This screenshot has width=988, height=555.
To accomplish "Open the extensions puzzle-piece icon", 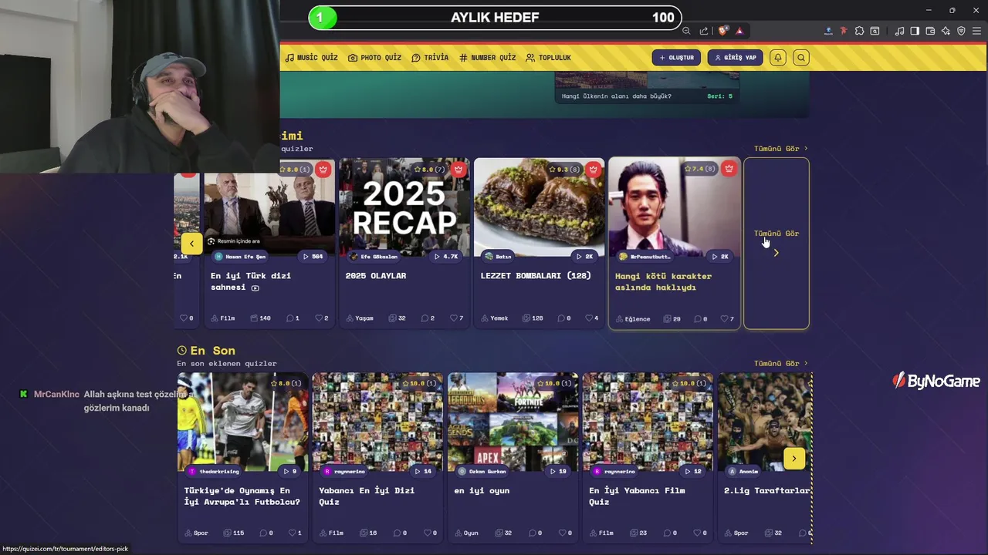I will tap(859, 31).
